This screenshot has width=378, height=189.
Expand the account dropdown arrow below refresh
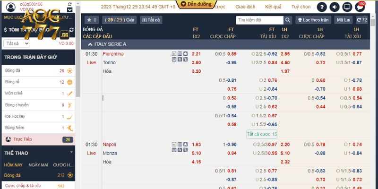(x=70, y=9)
